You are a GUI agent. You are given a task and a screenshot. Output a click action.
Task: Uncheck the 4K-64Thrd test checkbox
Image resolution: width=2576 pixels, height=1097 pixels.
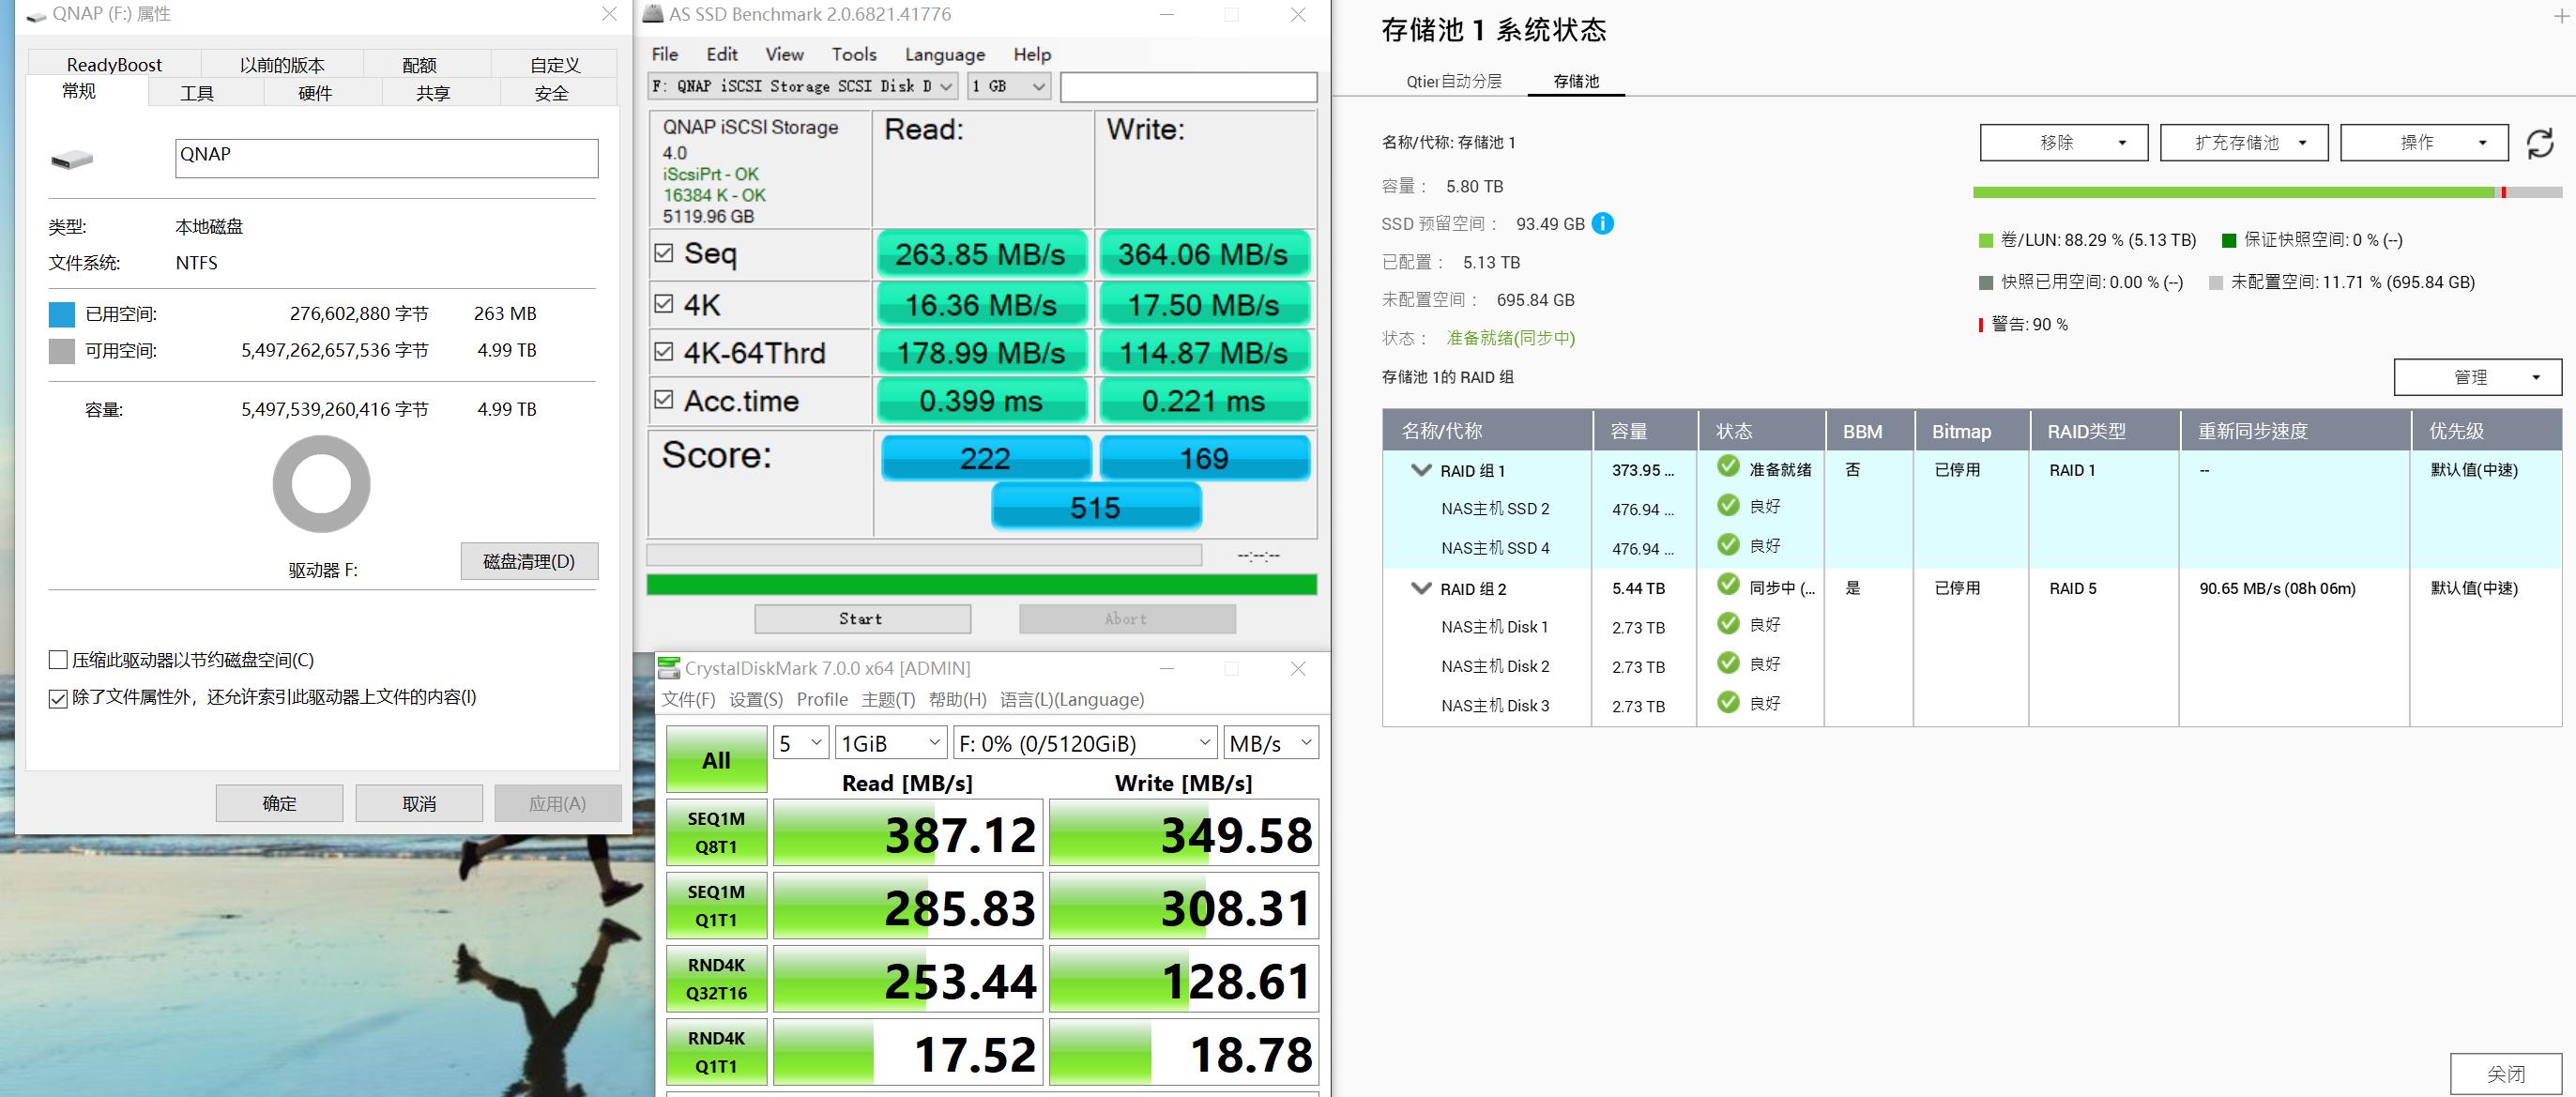click(x=664, y=351)
